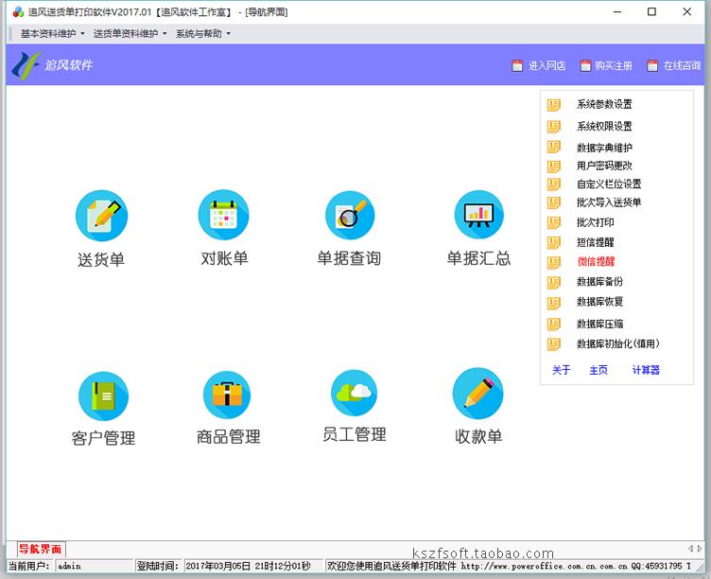Expand the 送货单资料维护 menu
The width and height of the screenshot is (711, 579).
[130, 33]
